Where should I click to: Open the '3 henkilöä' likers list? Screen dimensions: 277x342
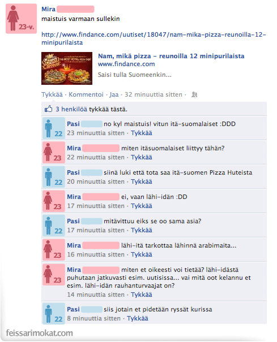(71, 109)
